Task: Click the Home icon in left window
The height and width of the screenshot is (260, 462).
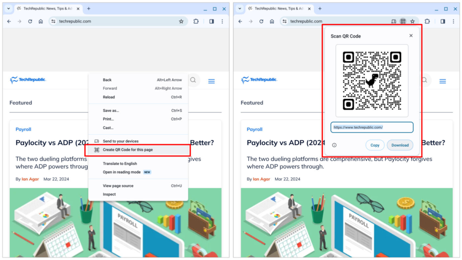Action: [x=40, y=21]
